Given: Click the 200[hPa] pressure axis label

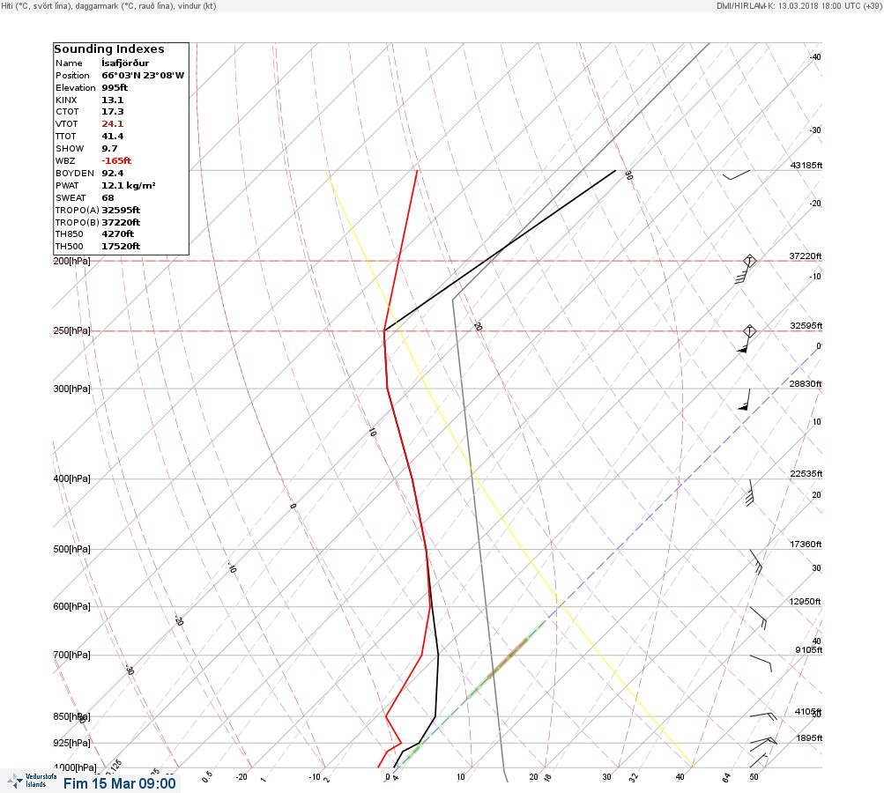Looking at the screenshot, I should [x=71, y=261].
